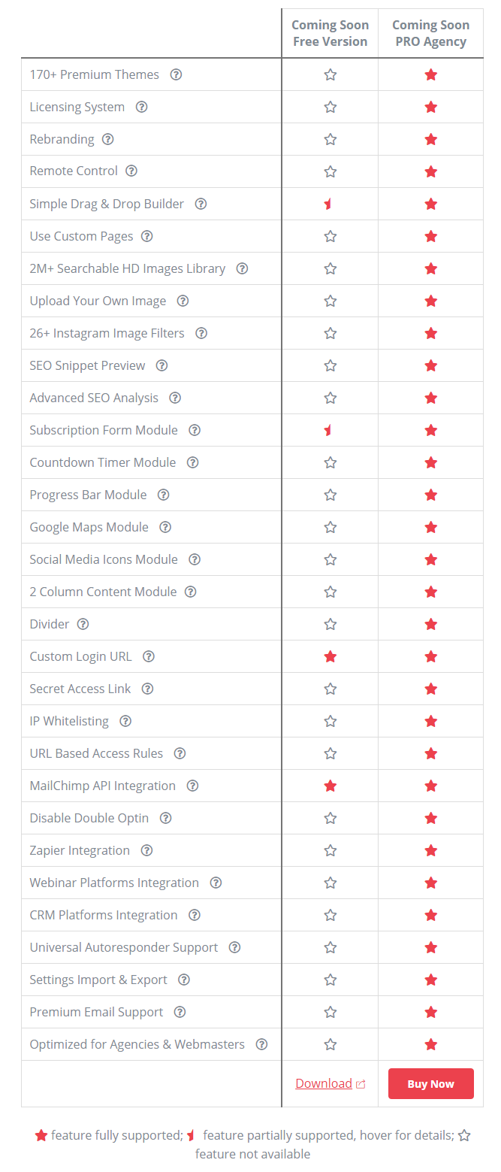Image resolution: width=501 pixels, height=1172 pixels.
Task: Click question mark beside Divider
Action: [x=83, y=624]
